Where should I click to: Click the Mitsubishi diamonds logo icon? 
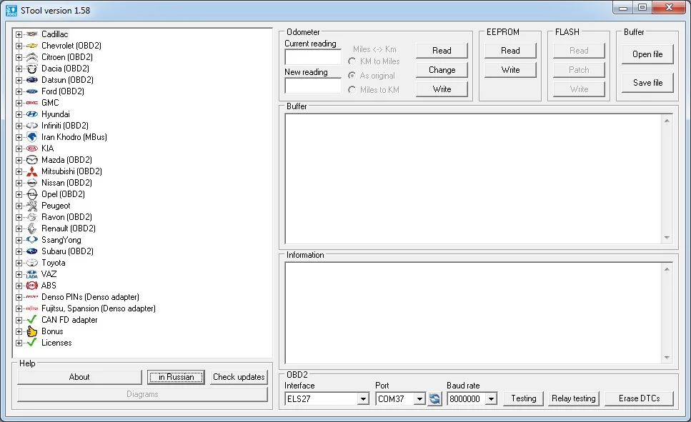point(31,171)
